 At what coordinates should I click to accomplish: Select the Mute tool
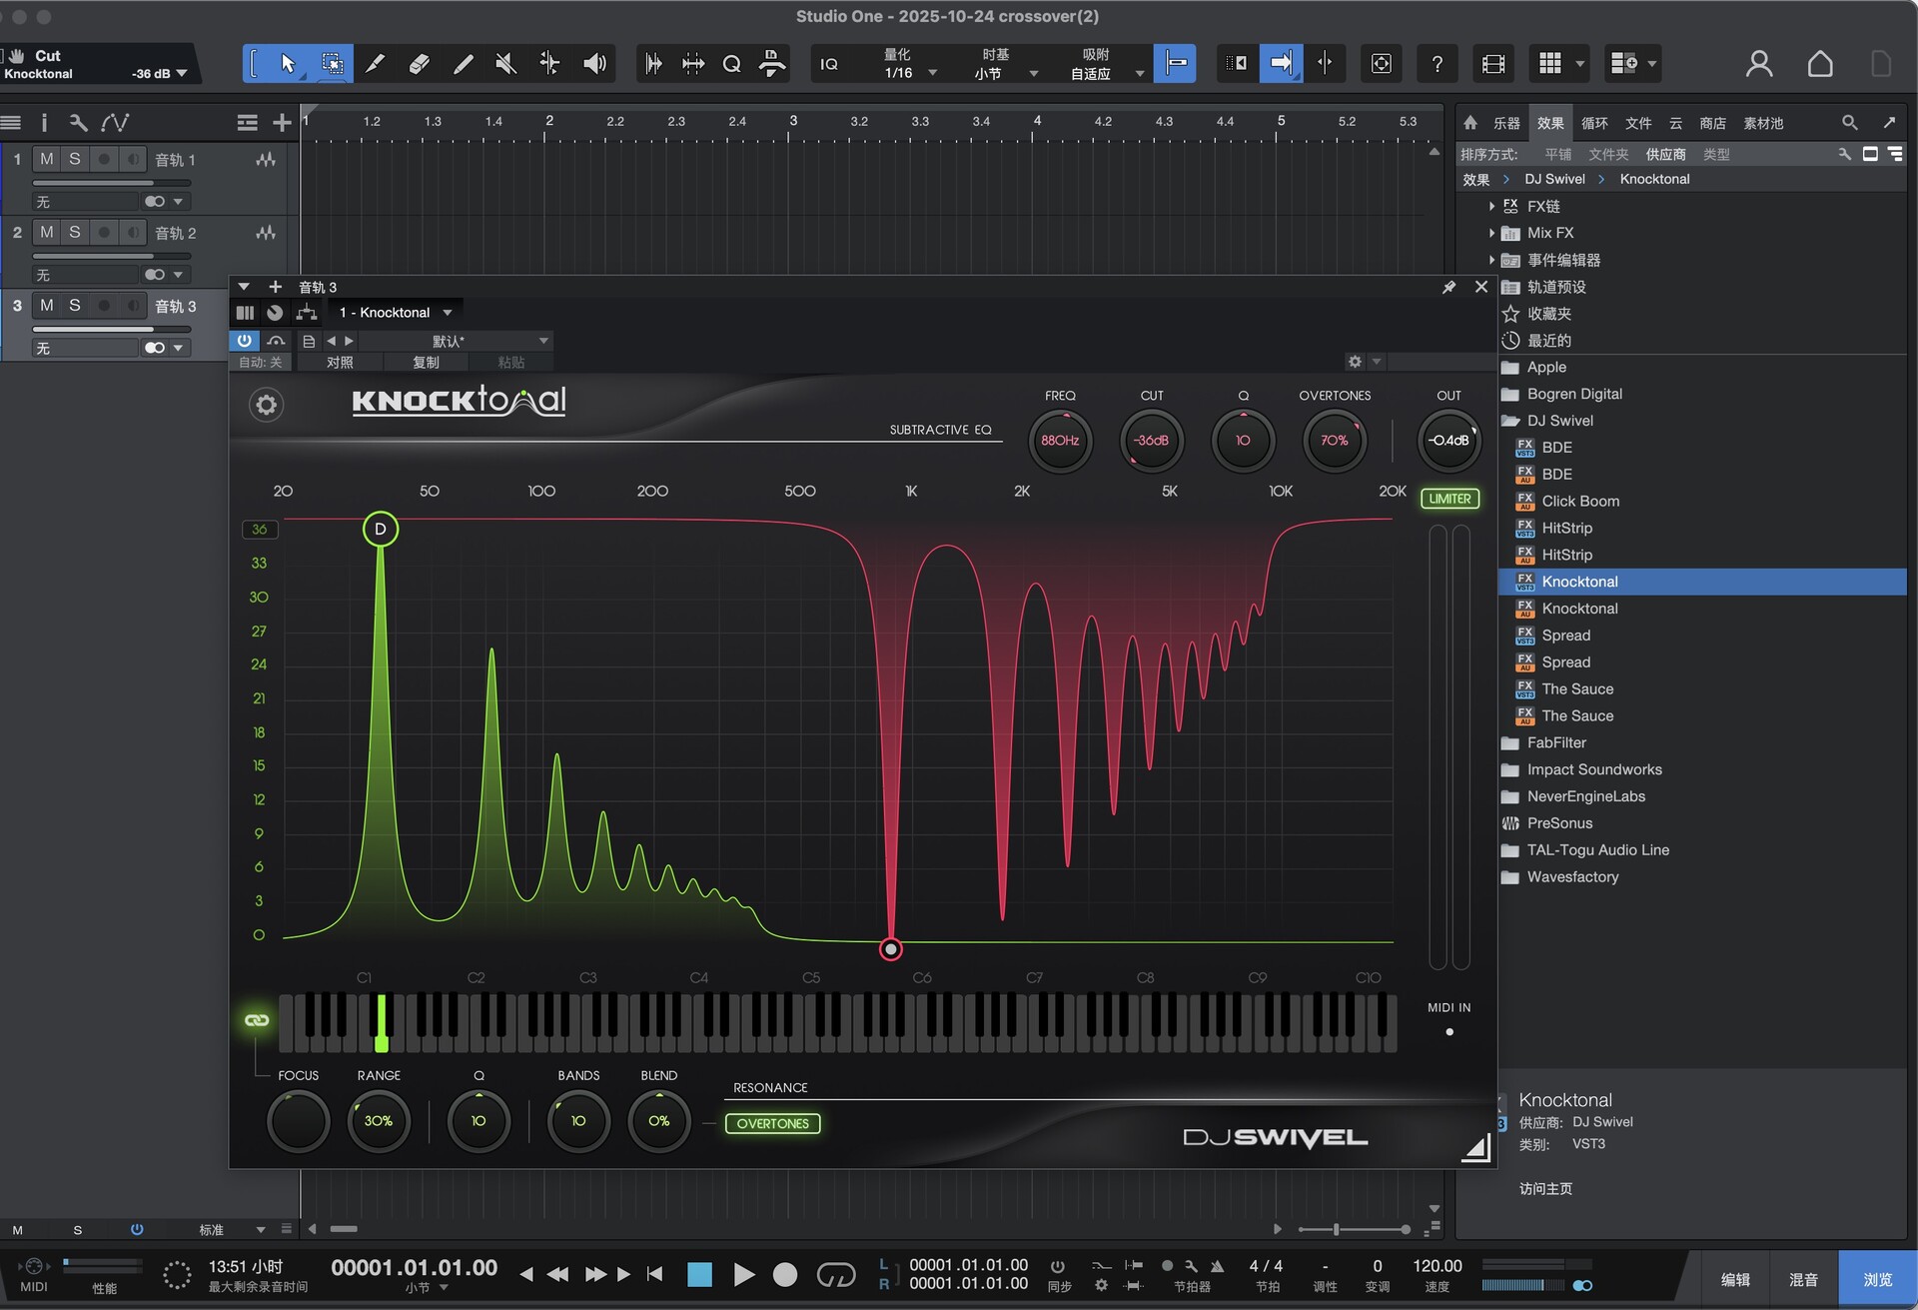coord(506,64)
